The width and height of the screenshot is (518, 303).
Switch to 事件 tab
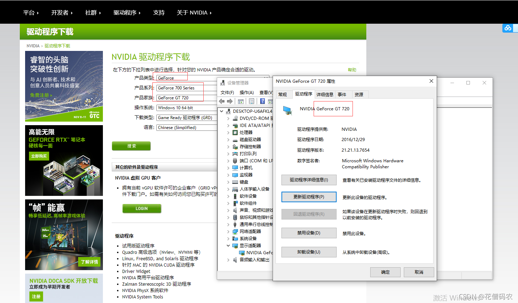[x=342, y=94]
